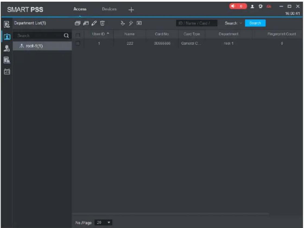
Task: Open the No./Page 20 dropdown
Action: tap(103, 222)
